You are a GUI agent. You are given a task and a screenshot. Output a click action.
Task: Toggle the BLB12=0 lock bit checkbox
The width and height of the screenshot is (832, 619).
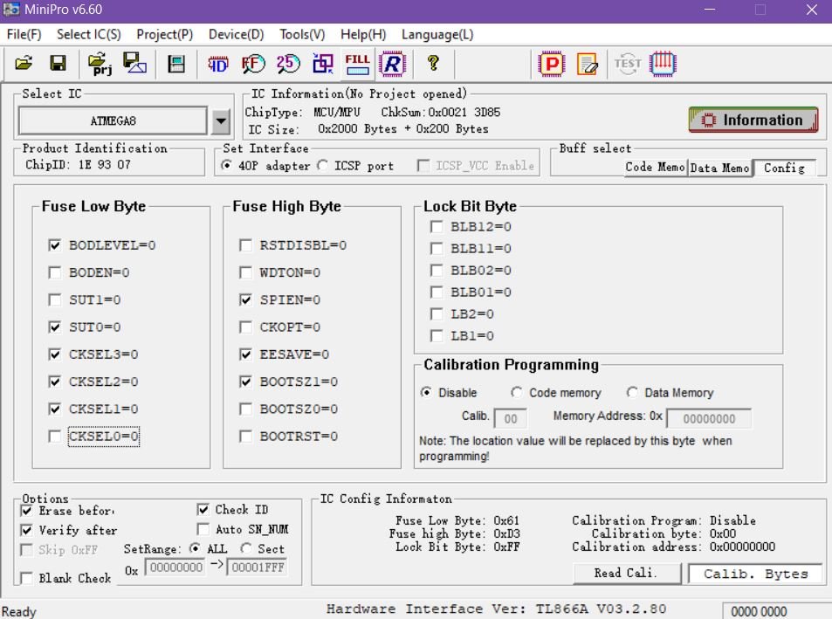coord(437,227)
